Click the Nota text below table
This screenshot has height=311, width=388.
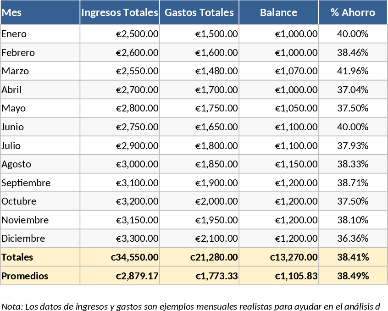(x=192, y=306)
